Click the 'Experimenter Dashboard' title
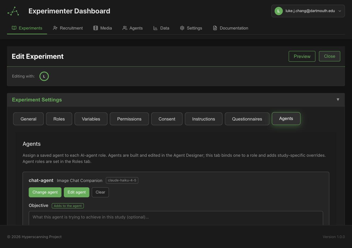 click(69, 11)
